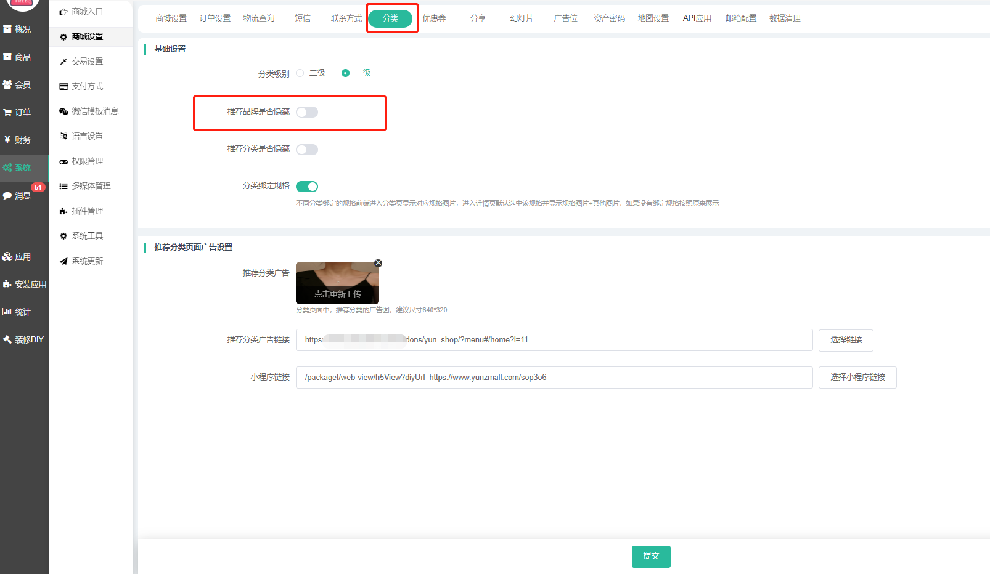Click the 支付方式 card icon
Image resolution: width=990 pixels, height=574 pixels.
[x=63, y=87]
